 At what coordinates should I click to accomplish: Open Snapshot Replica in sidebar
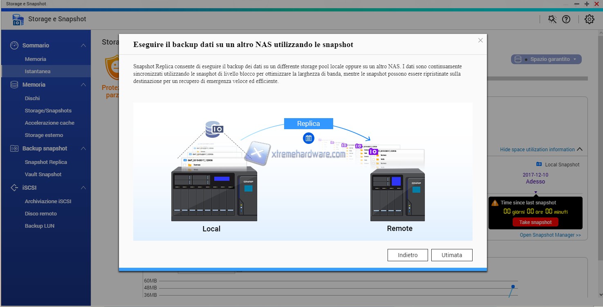46,162
